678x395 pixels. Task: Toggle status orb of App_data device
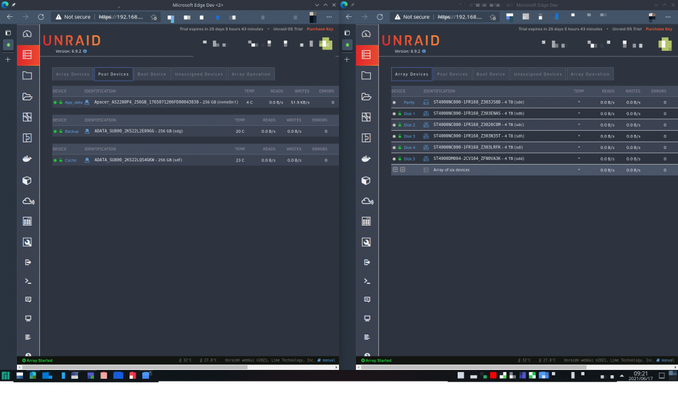(56, 102)
